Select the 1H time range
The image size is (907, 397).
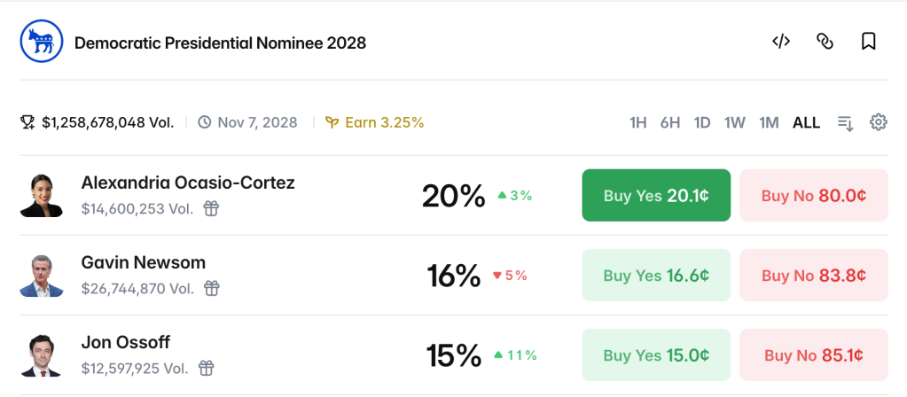point(637,122)
